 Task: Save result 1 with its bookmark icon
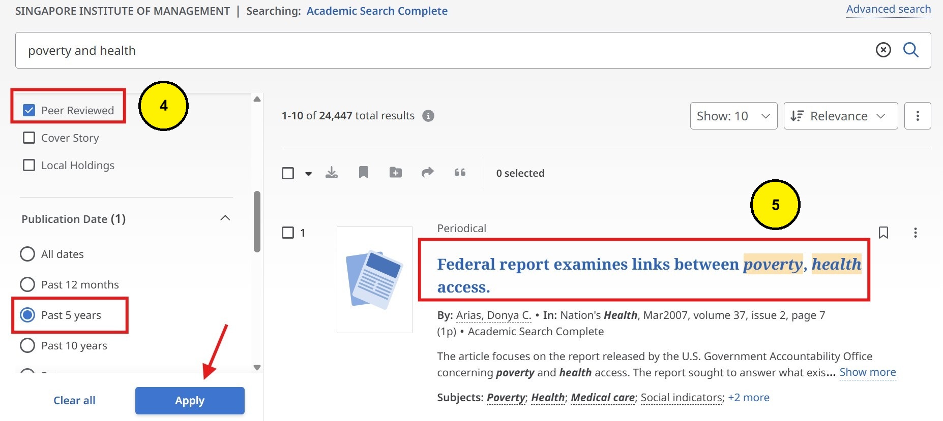pyautogui.click(x=883, y=233)
